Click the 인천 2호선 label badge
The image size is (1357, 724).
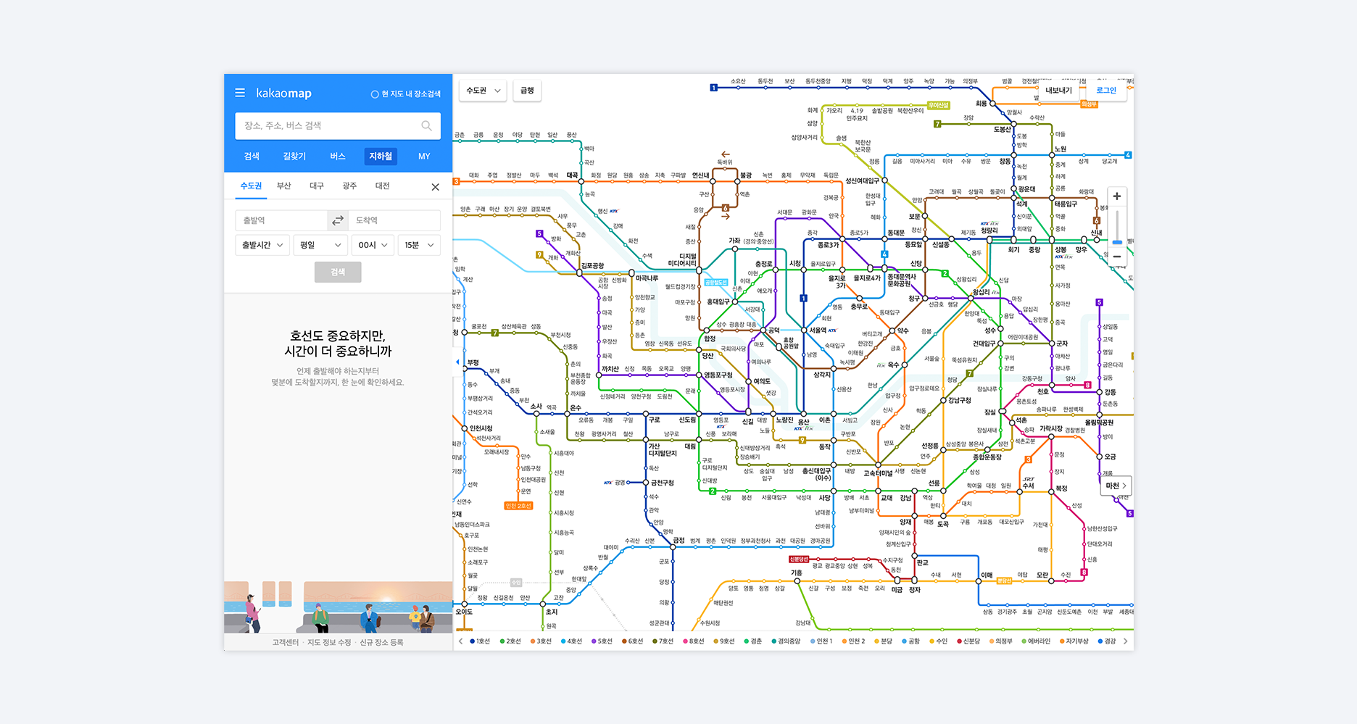point(518,506)
